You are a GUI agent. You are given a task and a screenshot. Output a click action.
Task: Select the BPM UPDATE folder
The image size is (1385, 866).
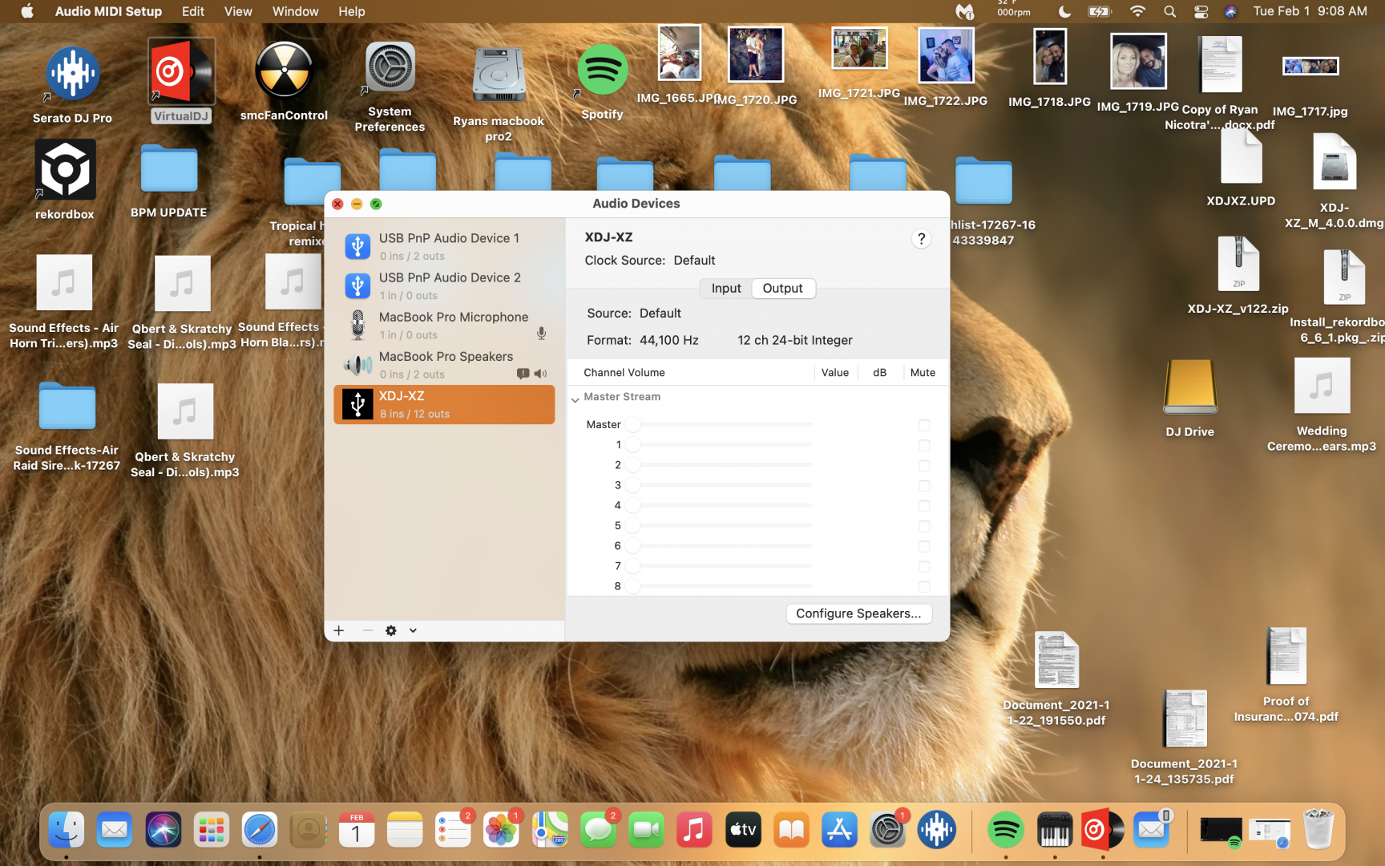click(x=168, y=181)
